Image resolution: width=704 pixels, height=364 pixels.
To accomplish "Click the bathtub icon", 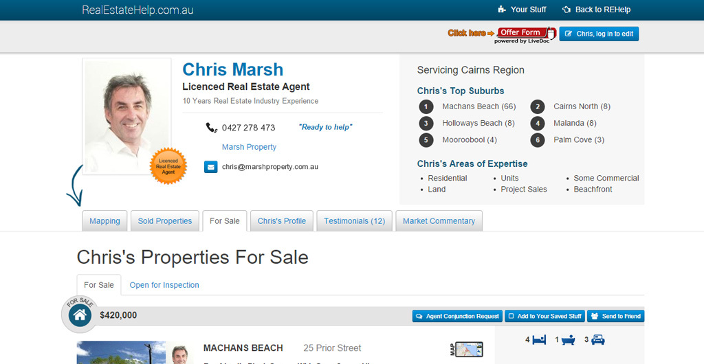I will (x=569, y=340).
